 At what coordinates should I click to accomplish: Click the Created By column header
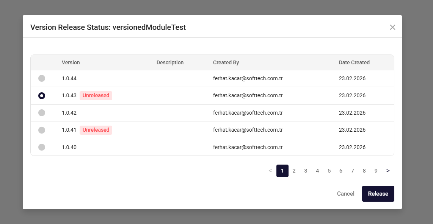(x=226, y=62)
